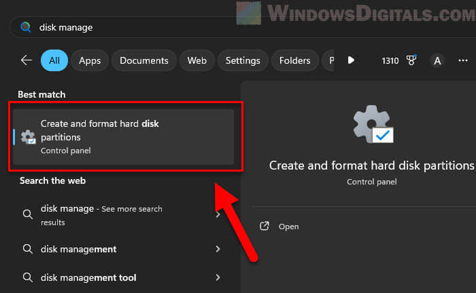The width and height of the screenshot is (476, 293).
Task: Click the large gear icon in preview pane
Action: point(373,124)
